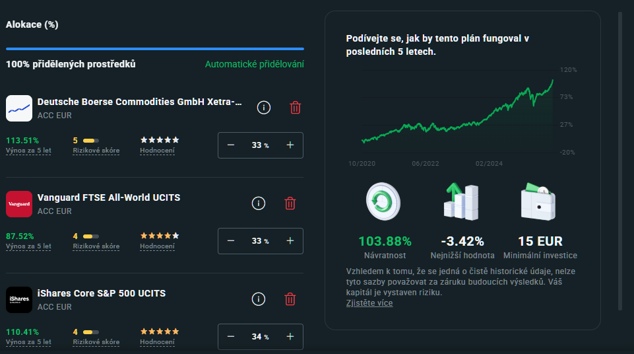Decrease Vanguard allocation with minus button
Image resolution: width=634 pixels, height=354 pixels.
[x=231, y=241]
